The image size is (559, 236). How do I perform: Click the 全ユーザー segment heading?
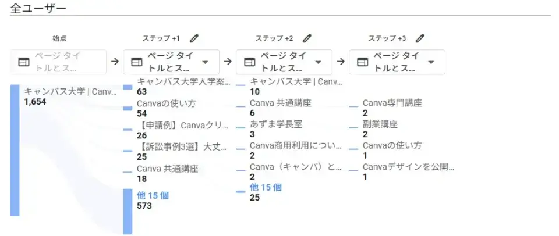38,8
